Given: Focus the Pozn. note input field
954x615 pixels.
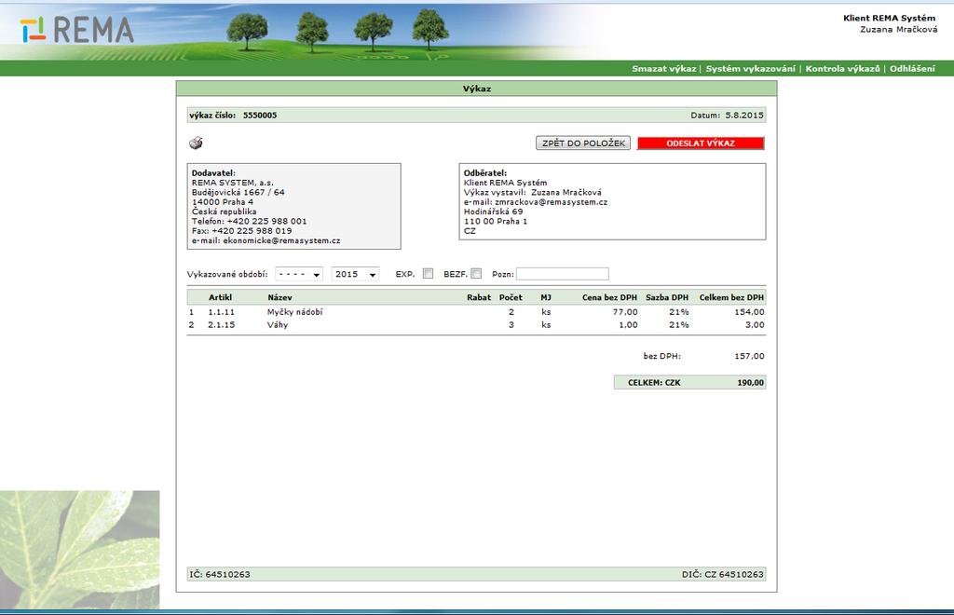Looking at the screenshot, I should 562,274.
